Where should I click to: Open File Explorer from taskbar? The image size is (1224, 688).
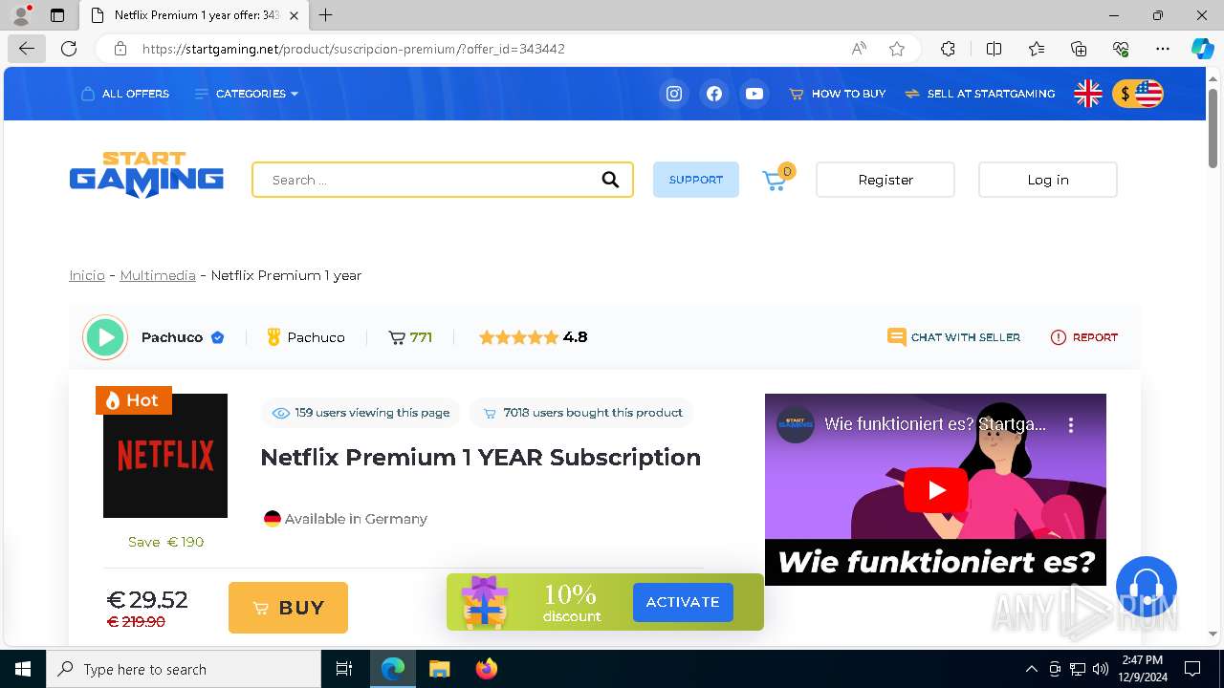(439, 669)
